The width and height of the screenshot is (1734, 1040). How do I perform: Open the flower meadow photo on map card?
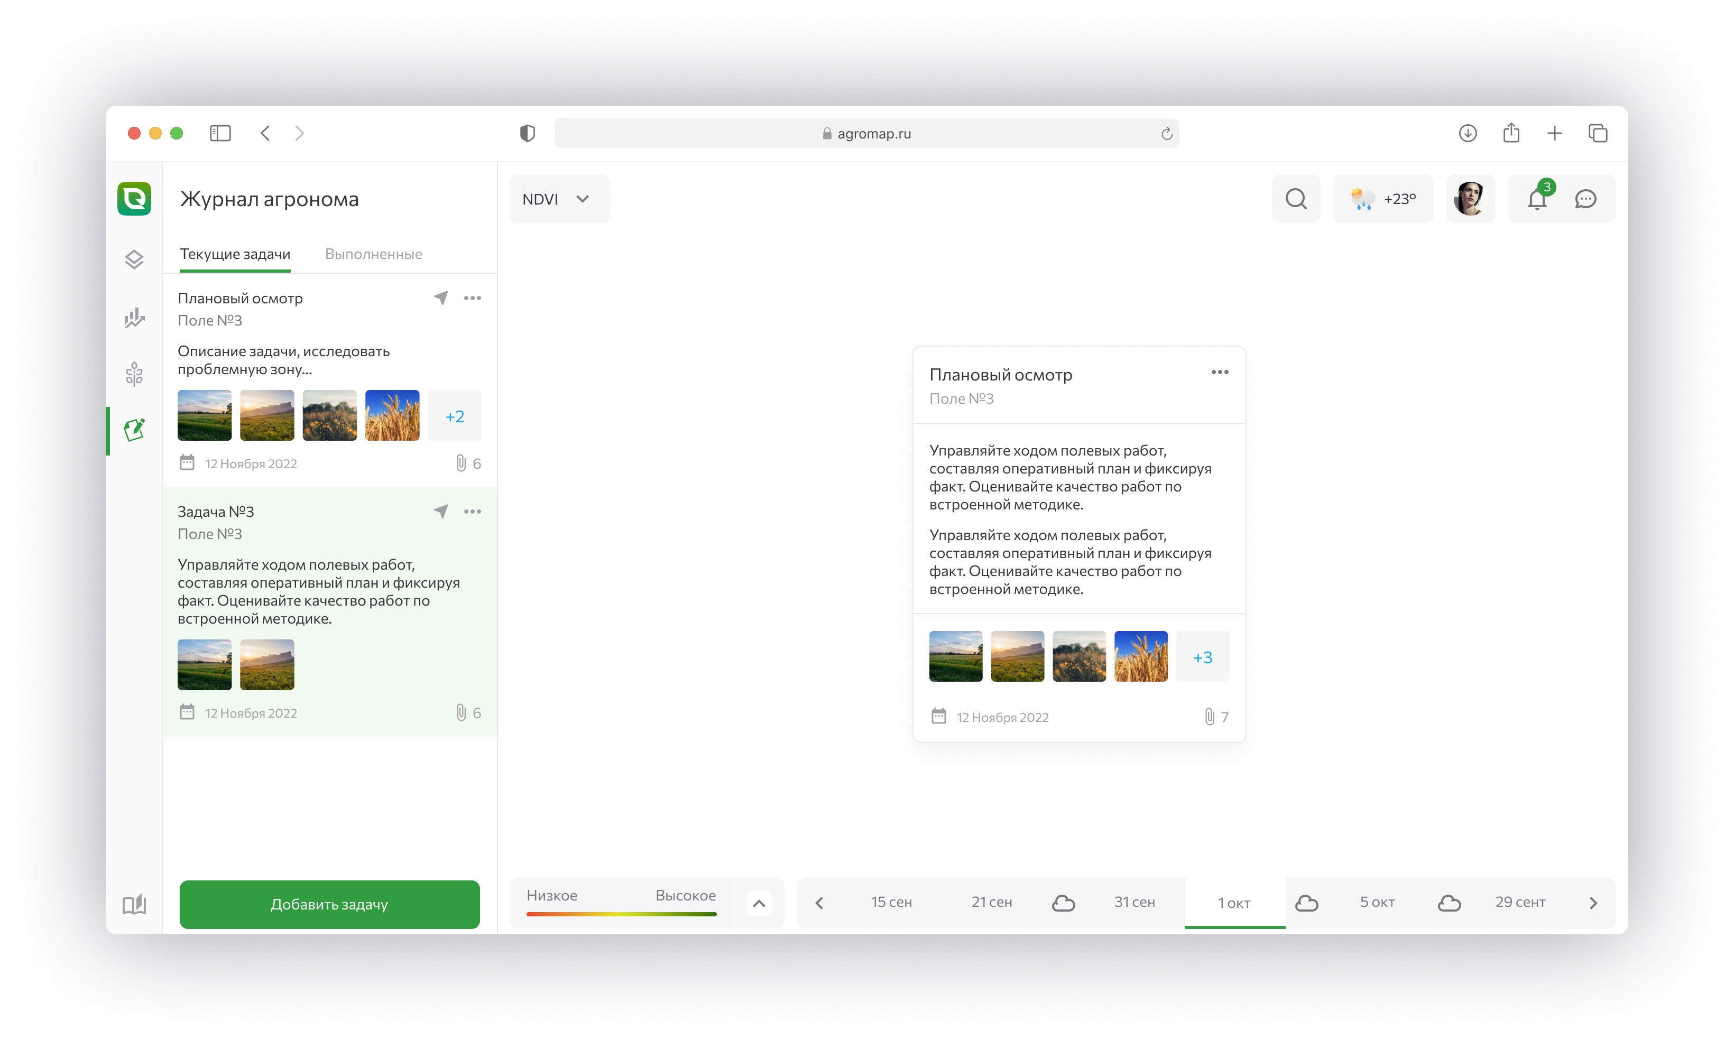[1080, 657]
